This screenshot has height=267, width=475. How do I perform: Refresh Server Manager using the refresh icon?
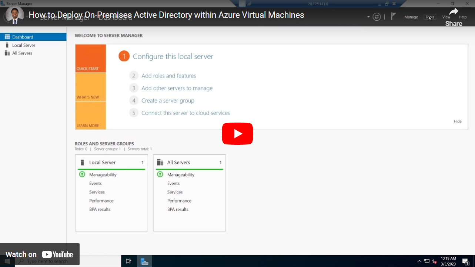pyautogui.click(x=377, y=17)
